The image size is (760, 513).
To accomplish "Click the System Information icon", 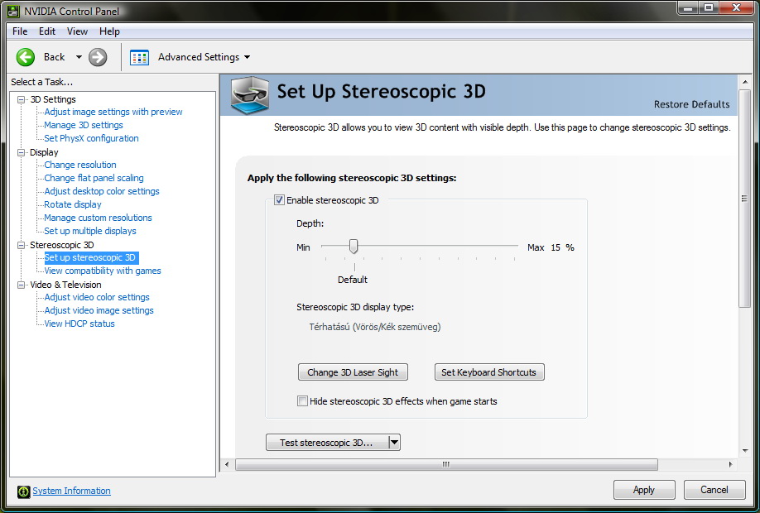I will 24,491.
